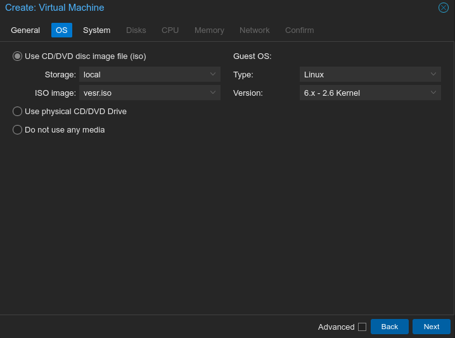Click the ISO image field showing vesr.iso

[143, 93]
